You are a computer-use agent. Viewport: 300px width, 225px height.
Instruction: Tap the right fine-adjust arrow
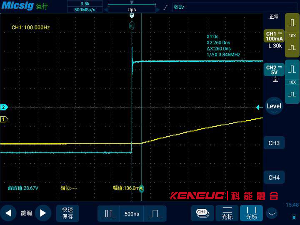click(x=42, y=213)
